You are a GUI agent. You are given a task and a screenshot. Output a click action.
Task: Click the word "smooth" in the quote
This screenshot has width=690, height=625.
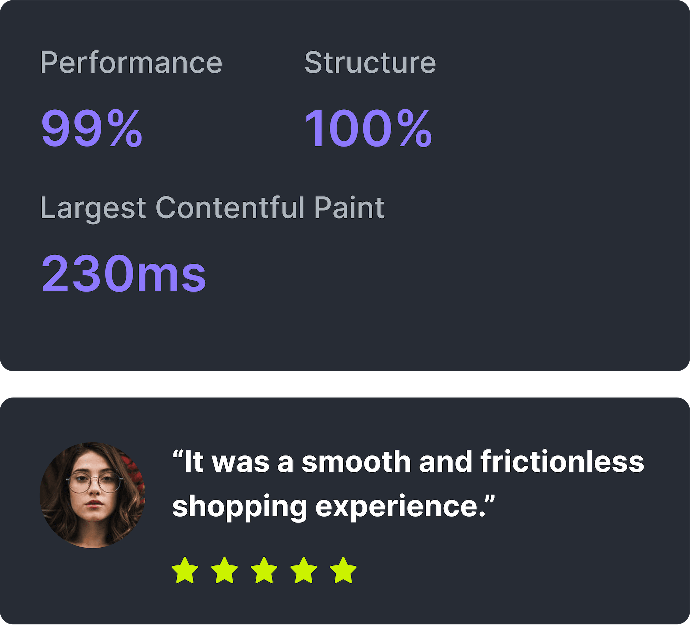[x=356, y=462]
